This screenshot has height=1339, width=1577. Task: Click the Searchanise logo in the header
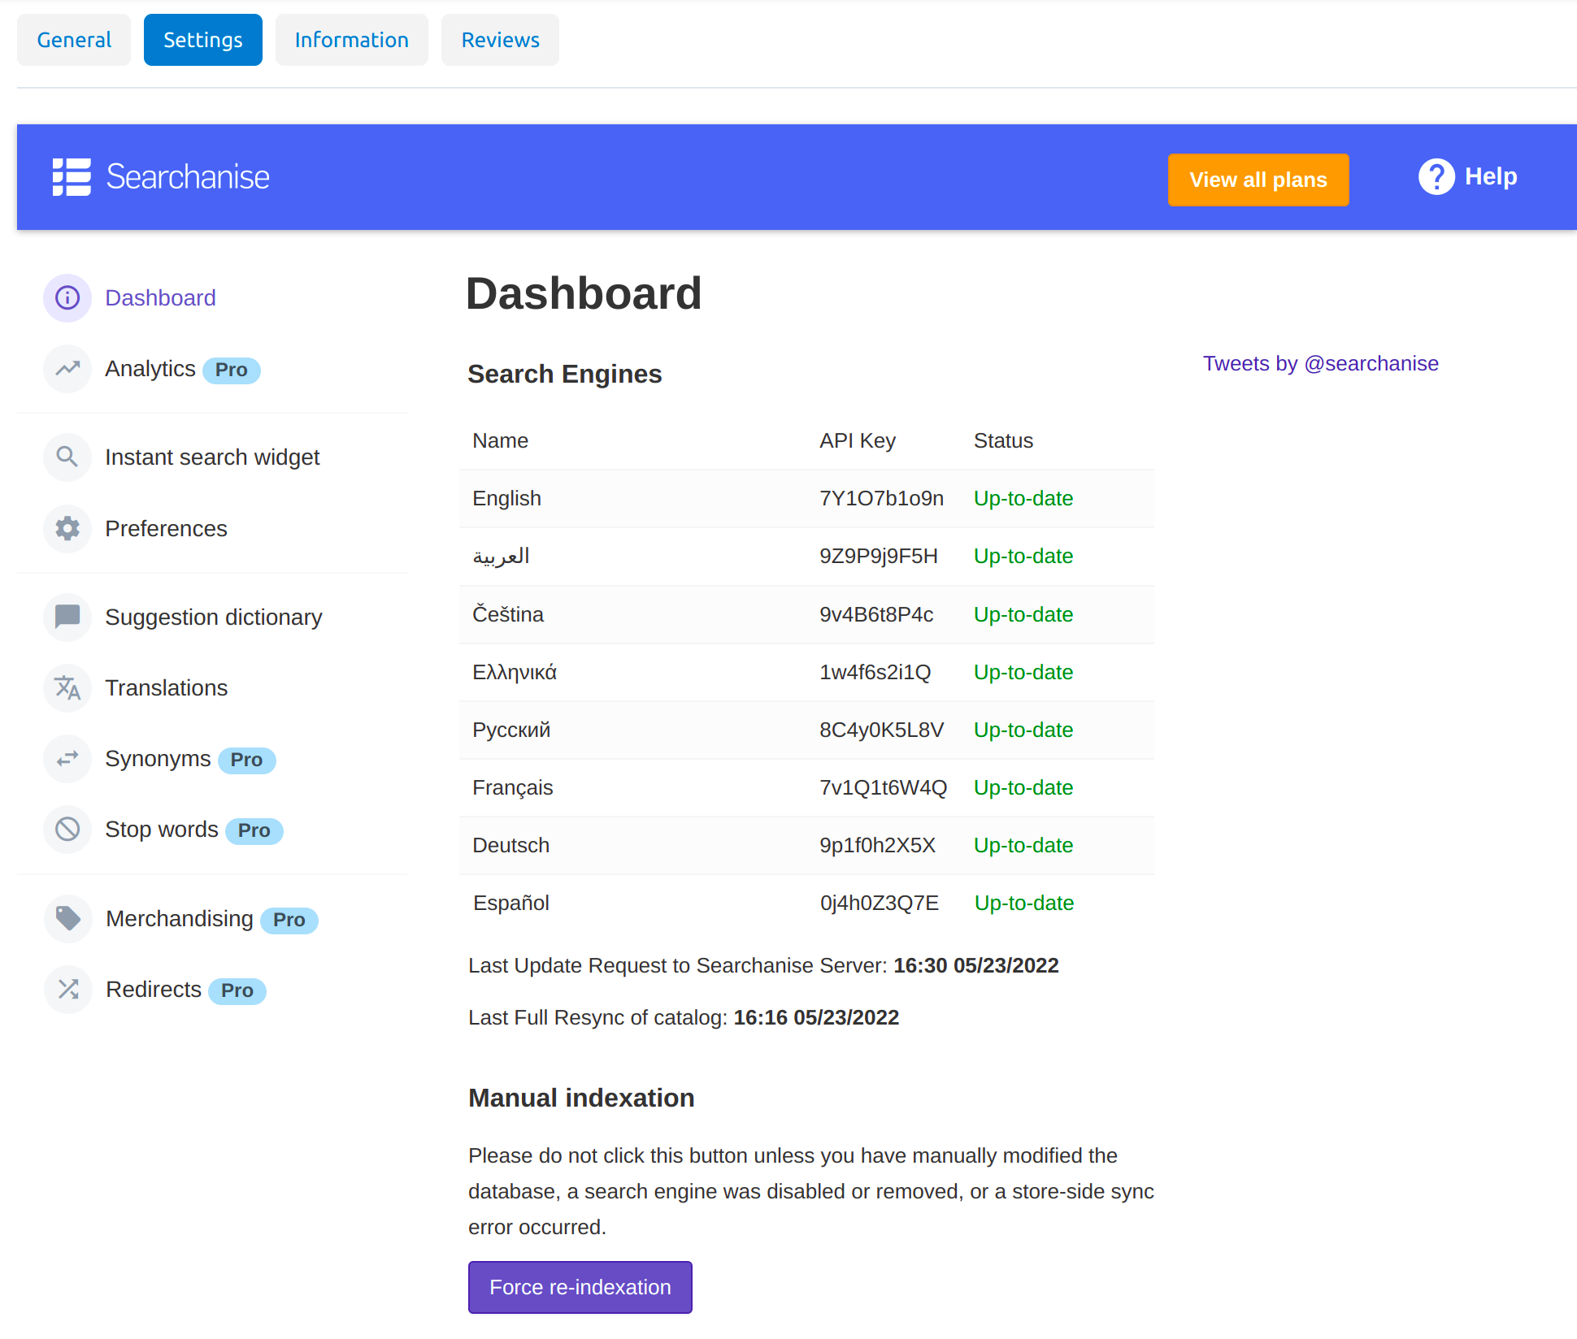coord(161,177)
